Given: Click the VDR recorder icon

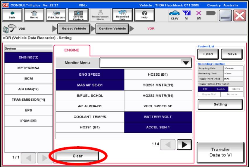Looking at the screenshot, I should (x=9, y=29).
